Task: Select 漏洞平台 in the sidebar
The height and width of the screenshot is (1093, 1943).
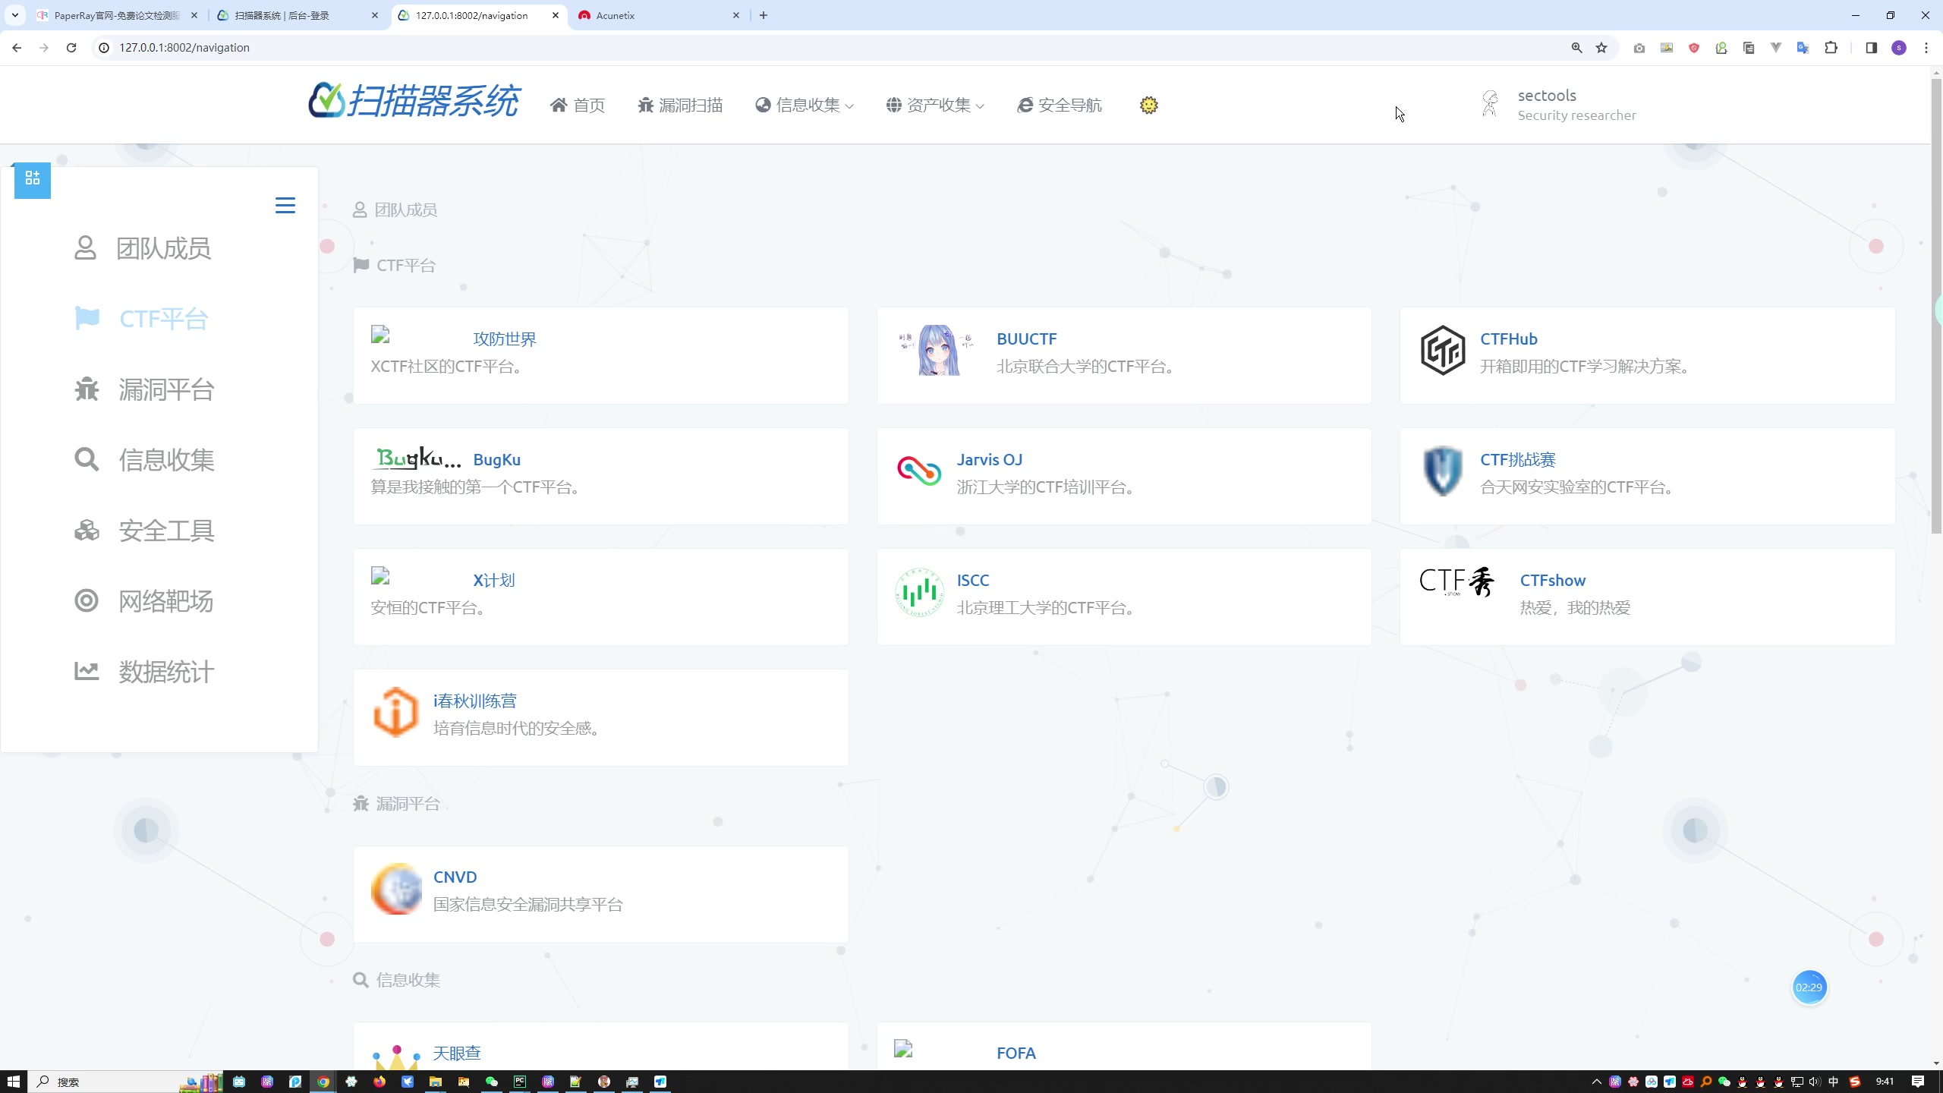Action: 144,389
